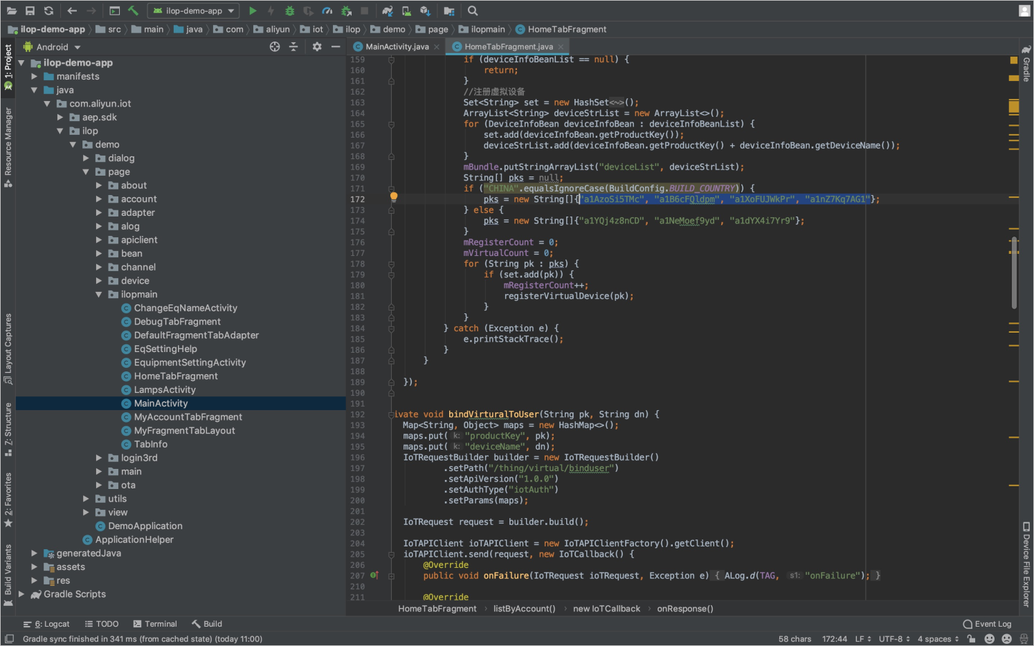Click onResponse() in the editor breadcrumb
1034x646 pixels.
click(x=684, y=609)
